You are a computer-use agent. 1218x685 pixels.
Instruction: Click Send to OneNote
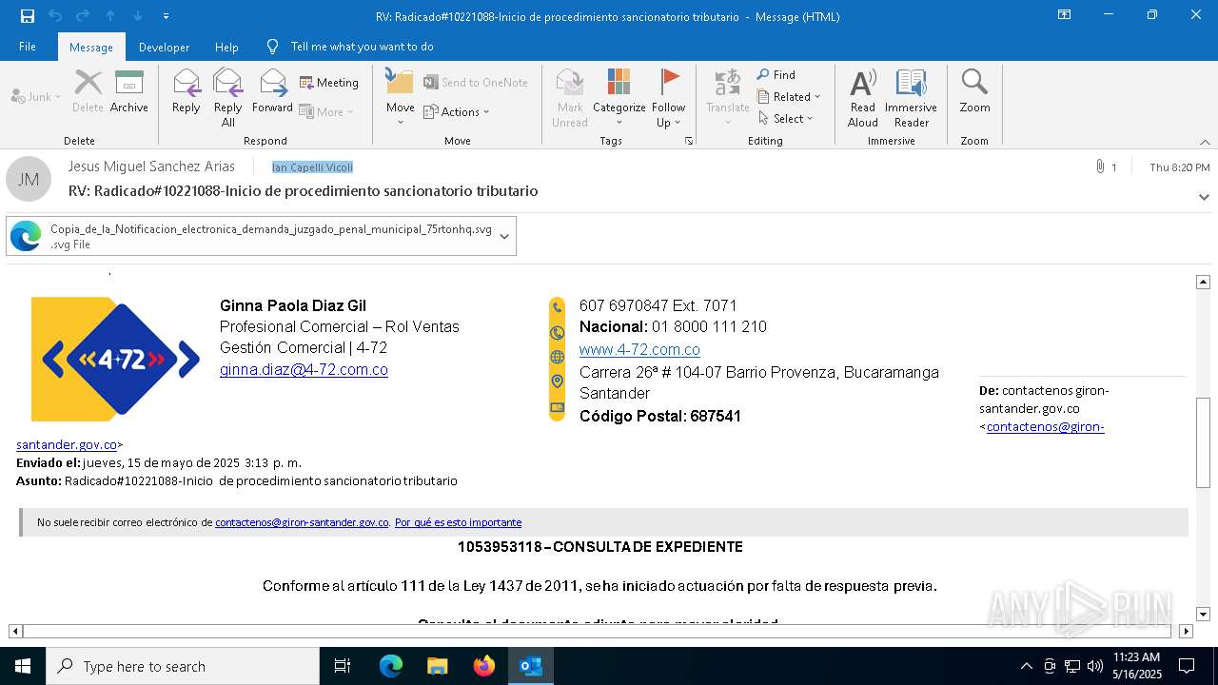pyautogui.click(x=476, y=83)
